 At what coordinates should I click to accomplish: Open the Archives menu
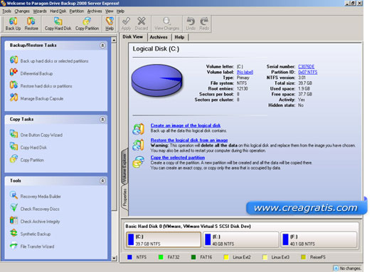[x=95, y=11]
